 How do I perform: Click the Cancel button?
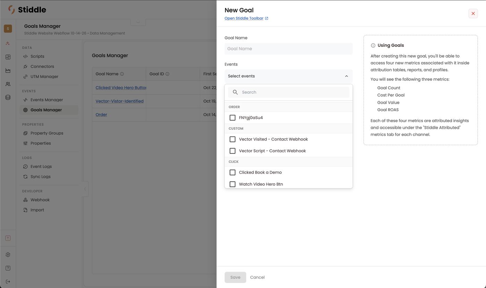coord(257,277)
